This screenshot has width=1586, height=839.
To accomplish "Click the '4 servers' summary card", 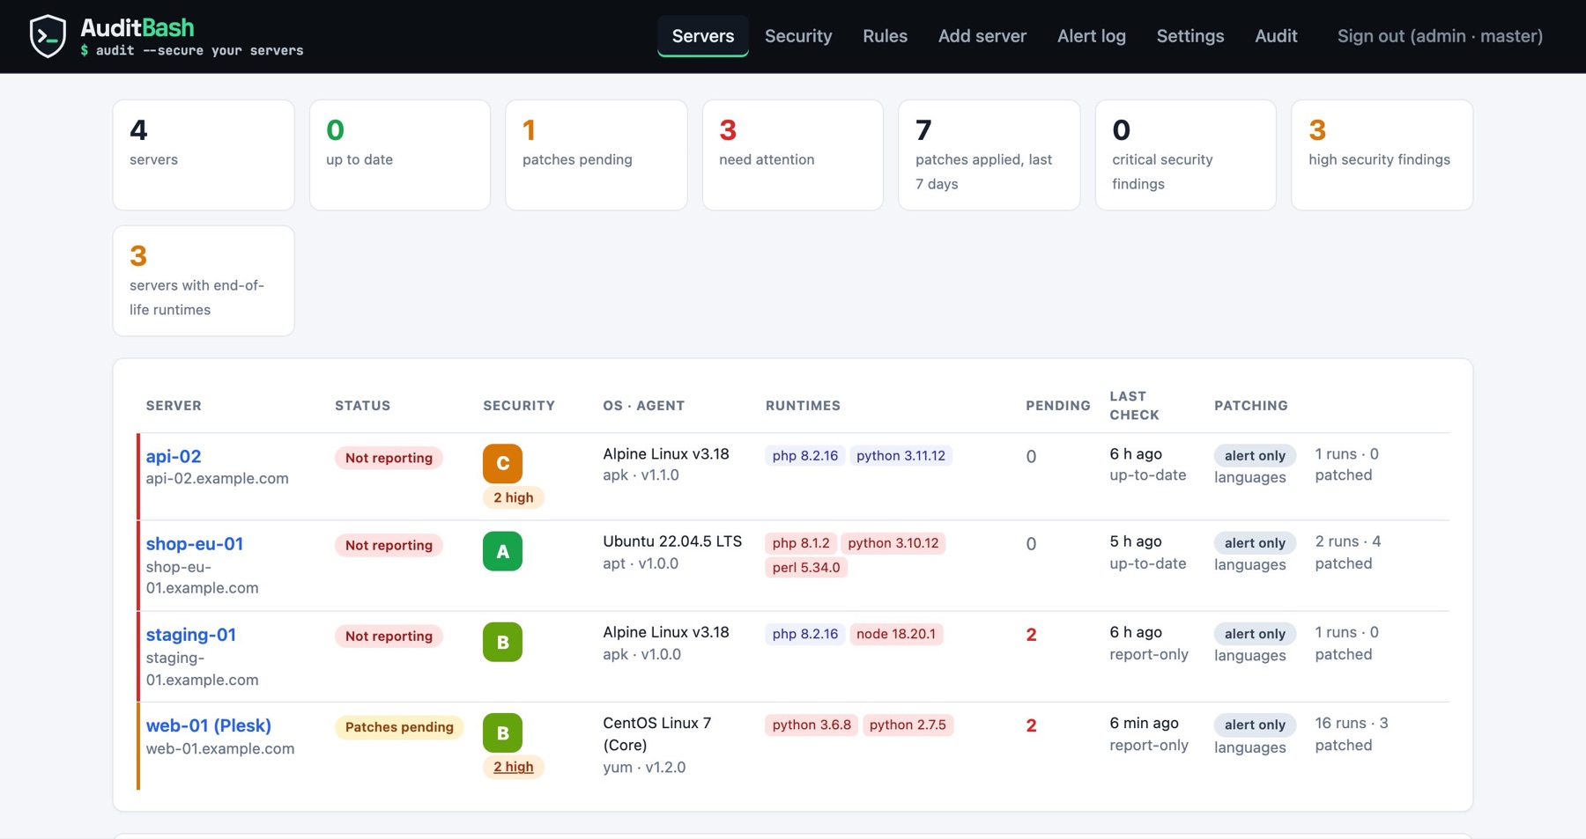I will tap(204, 155).
